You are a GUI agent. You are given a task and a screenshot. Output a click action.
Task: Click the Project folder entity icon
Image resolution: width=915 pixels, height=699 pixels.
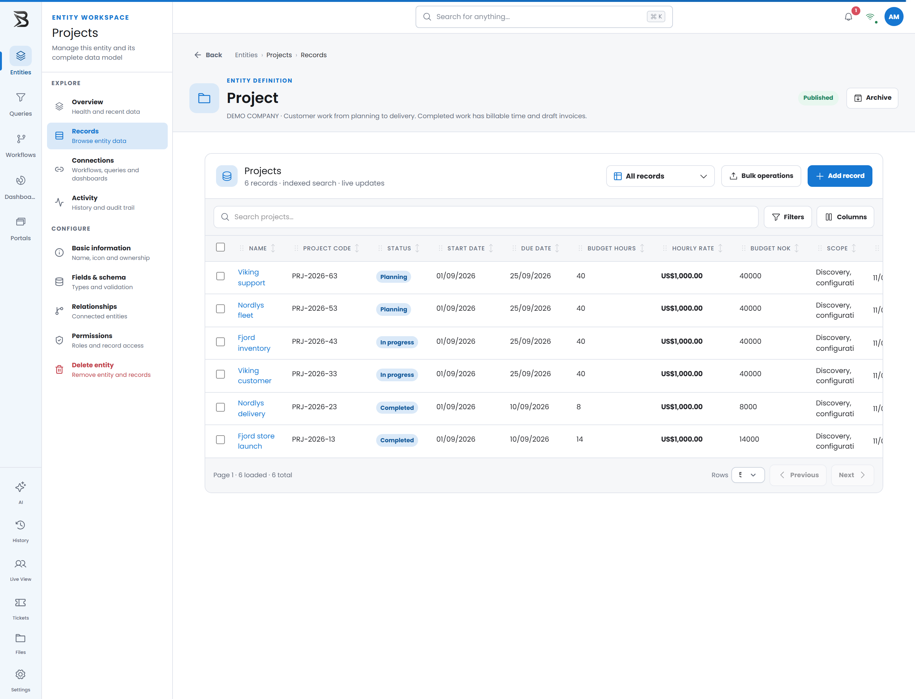(204, 98)
